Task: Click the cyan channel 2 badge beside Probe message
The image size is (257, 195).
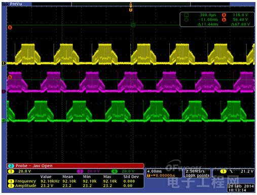Action: point(11,166)
